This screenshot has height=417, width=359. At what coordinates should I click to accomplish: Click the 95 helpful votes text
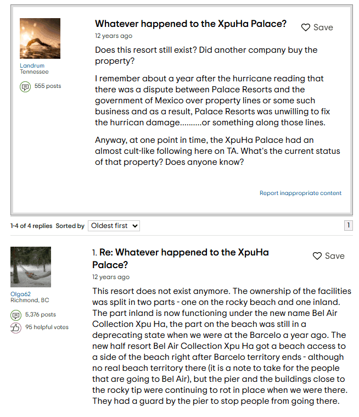tap(47, 327)
